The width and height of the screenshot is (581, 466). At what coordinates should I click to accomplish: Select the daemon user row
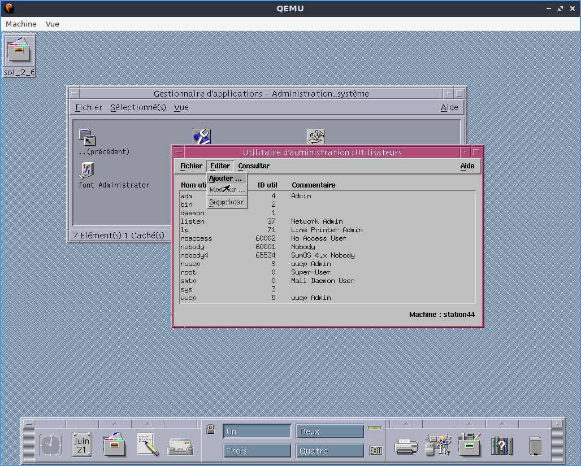coord(328,213)
